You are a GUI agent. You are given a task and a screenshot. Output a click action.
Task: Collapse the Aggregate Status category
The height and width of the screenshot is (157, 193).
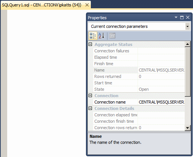(90, 44)
